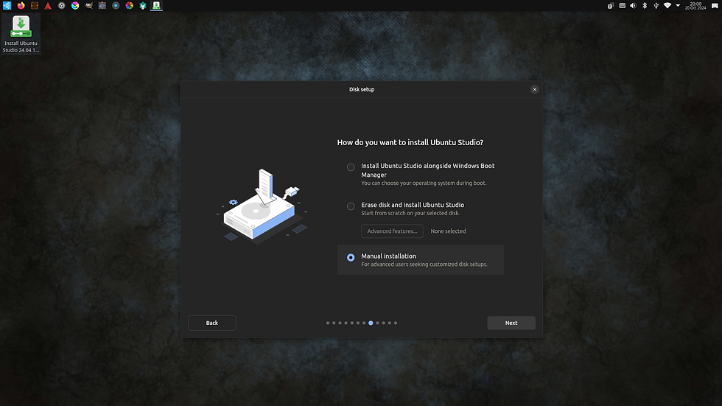Launch Firefox from the top panel

click(x=21, y=5)
